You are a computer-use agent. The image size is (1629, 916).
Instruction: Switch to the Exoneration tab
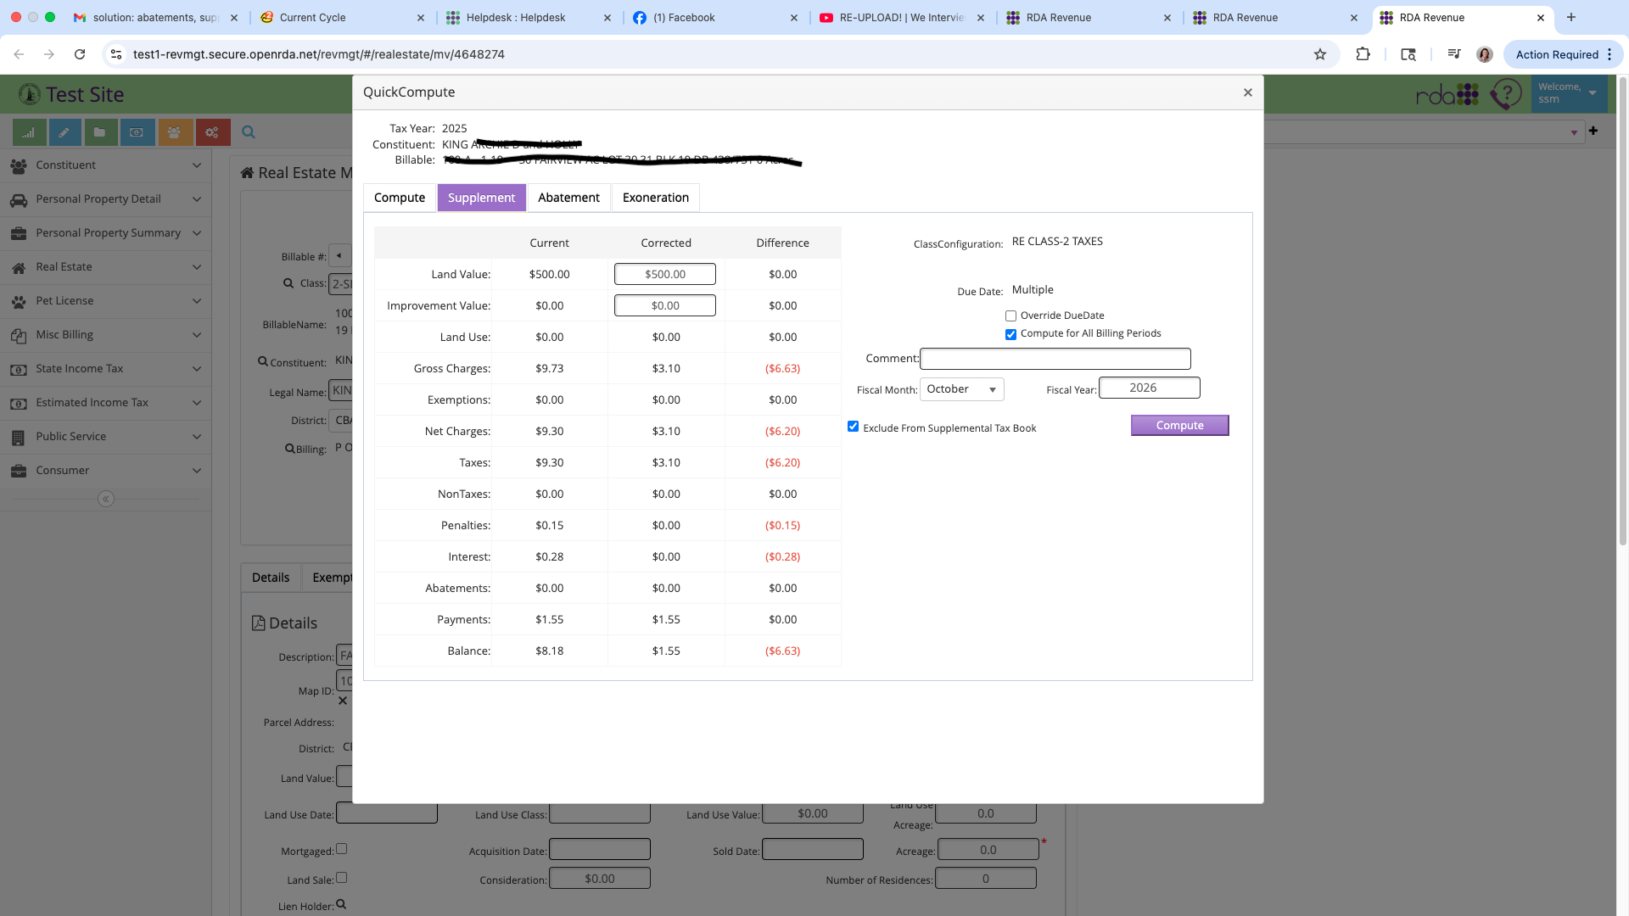coord(655,198)
